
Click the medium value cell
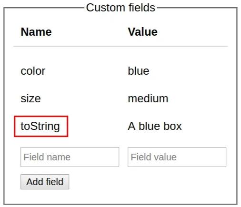(148, 99)
